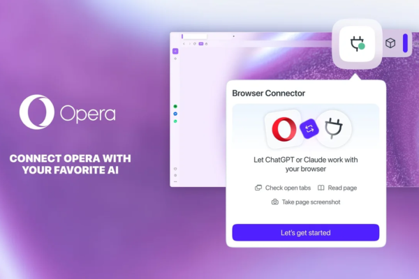The image size is (419, 279).
Task: Click the Take page screenshot option
Action: [x=306, y=202]
